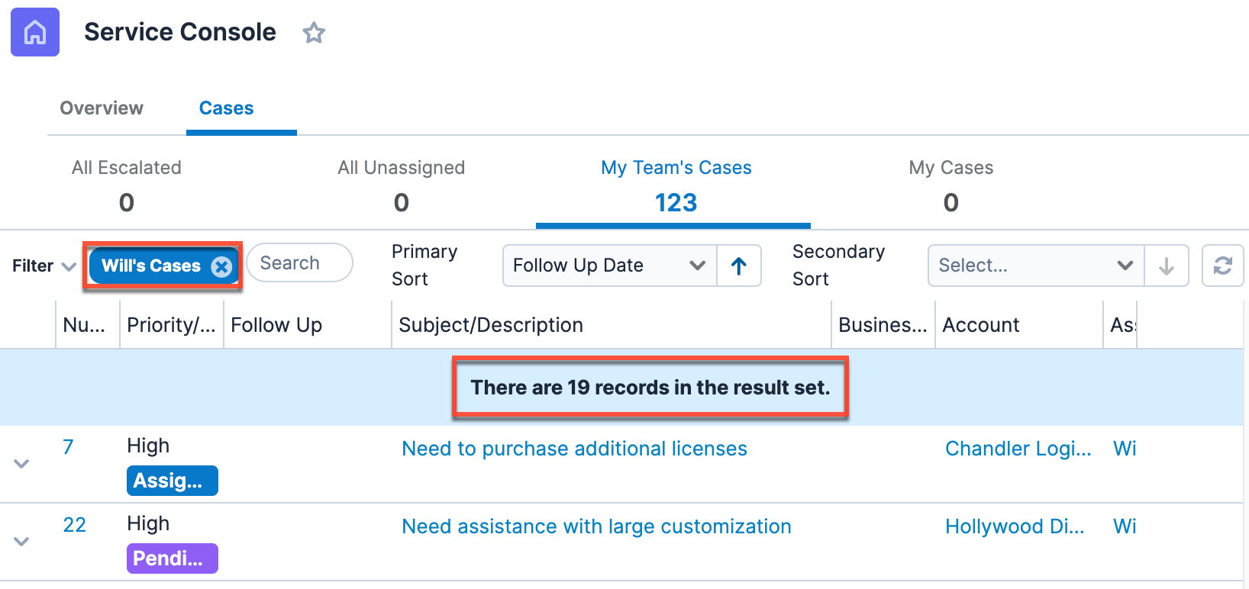Click in the Search field
The width and height of the screenshot is (1249, 589).
pyautogui.click(x=299, y=263)
